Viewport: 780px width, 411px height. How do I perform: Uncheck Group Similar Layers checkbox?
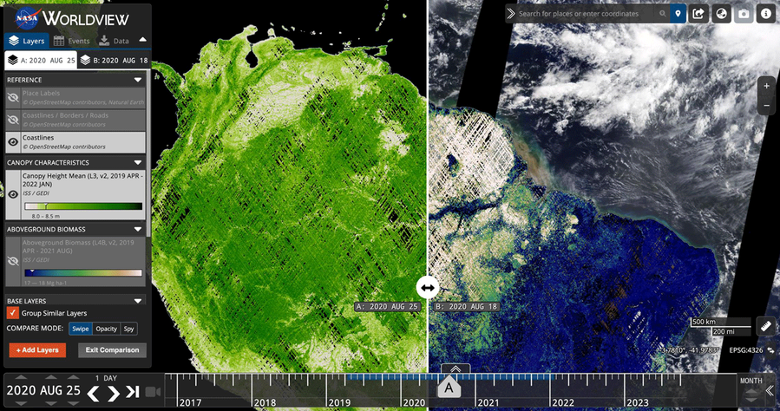tap(13, 313)
